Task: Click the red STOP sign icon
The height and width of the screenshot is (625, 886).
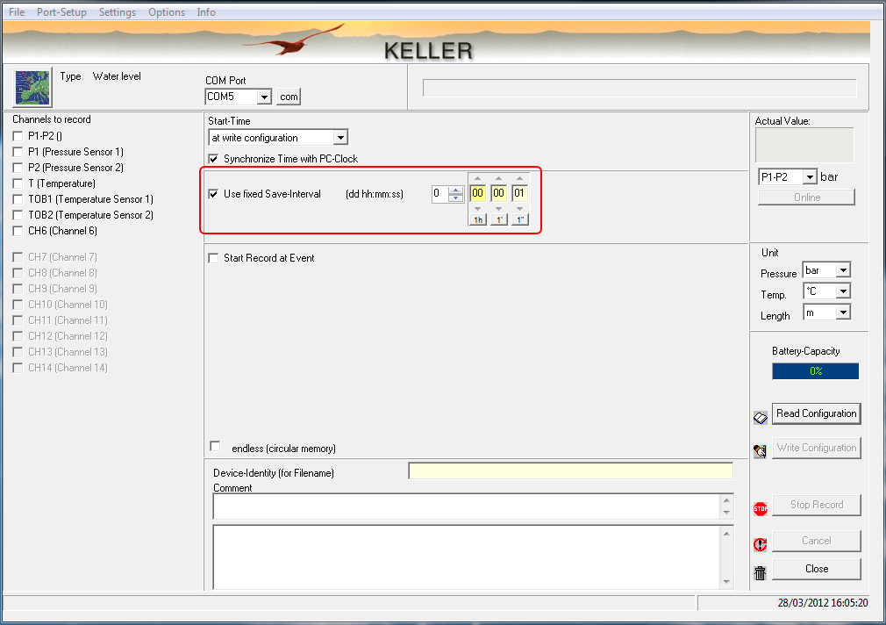Action: click(761, 508)
